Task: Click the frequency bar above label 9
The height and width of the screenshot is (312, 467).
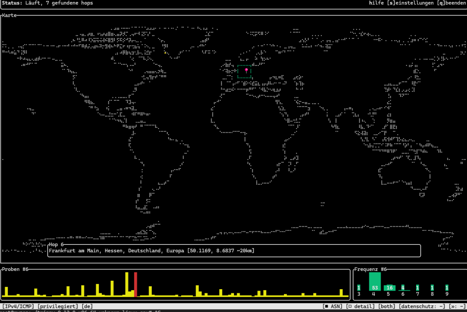Action: [x=447, y=288]
